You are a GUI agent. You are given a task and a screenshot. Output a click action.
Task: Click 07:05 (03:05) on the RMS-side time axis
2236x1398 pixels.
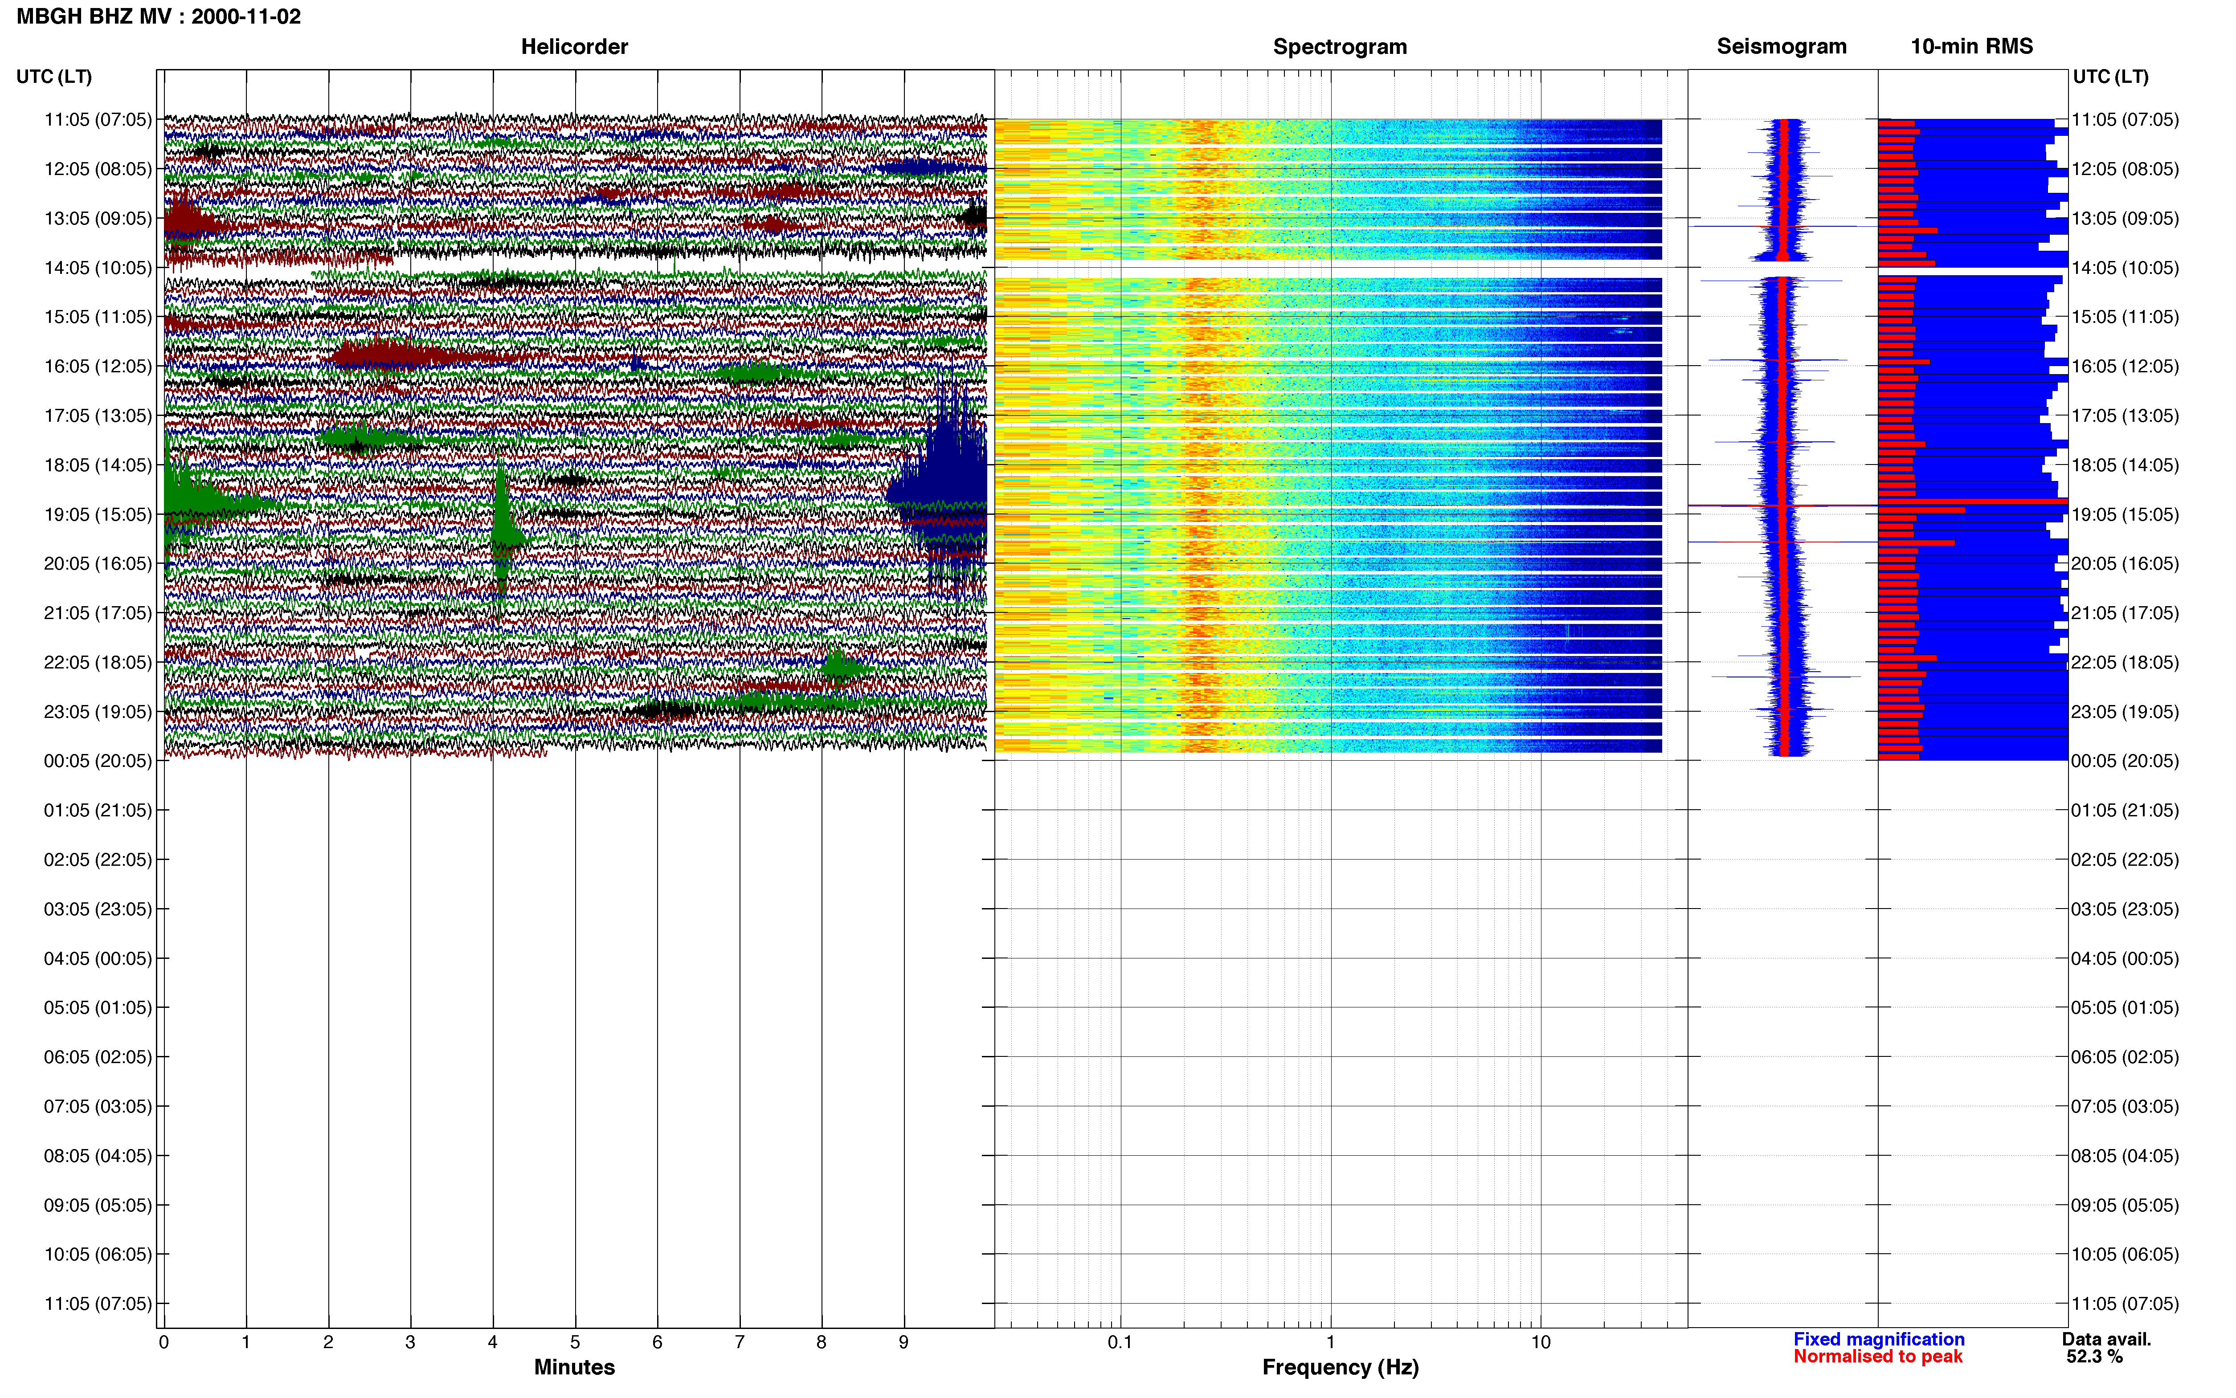(2125, 1107)
